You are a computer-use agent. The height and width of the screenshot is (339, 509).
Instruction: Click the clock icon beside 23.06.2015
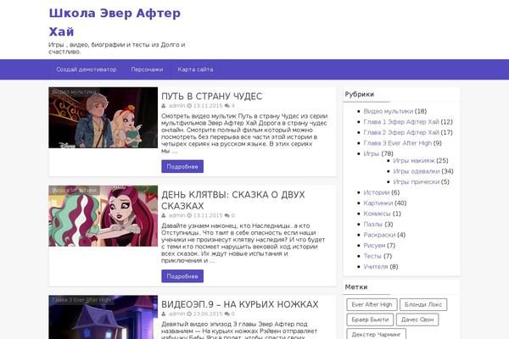pos(189,314)
